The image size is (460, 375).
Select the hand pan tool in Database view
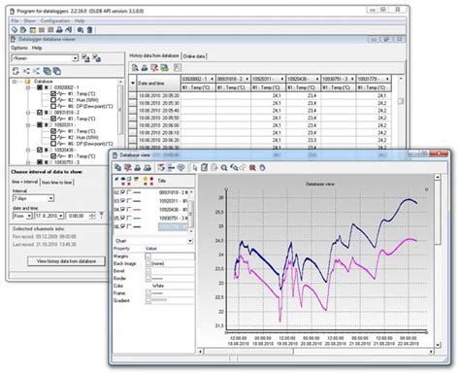point(262,167)
